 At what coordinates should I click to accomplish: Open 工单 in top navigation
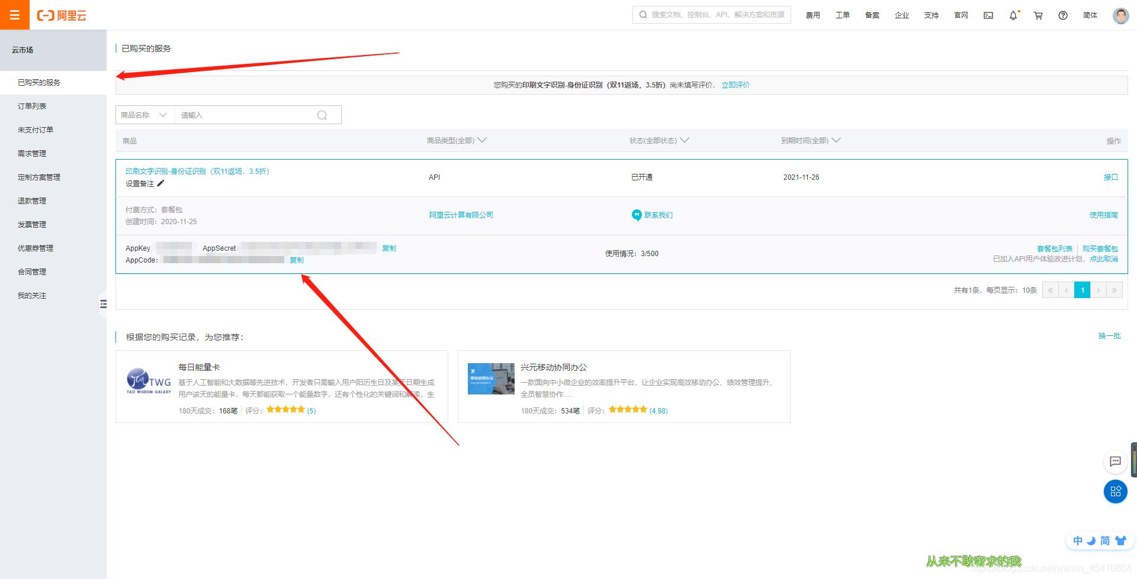(x=843, y=15)
